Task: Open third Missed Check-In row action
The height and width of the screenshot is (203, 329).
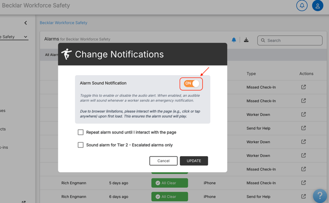Action: click(x=303, y=169)
